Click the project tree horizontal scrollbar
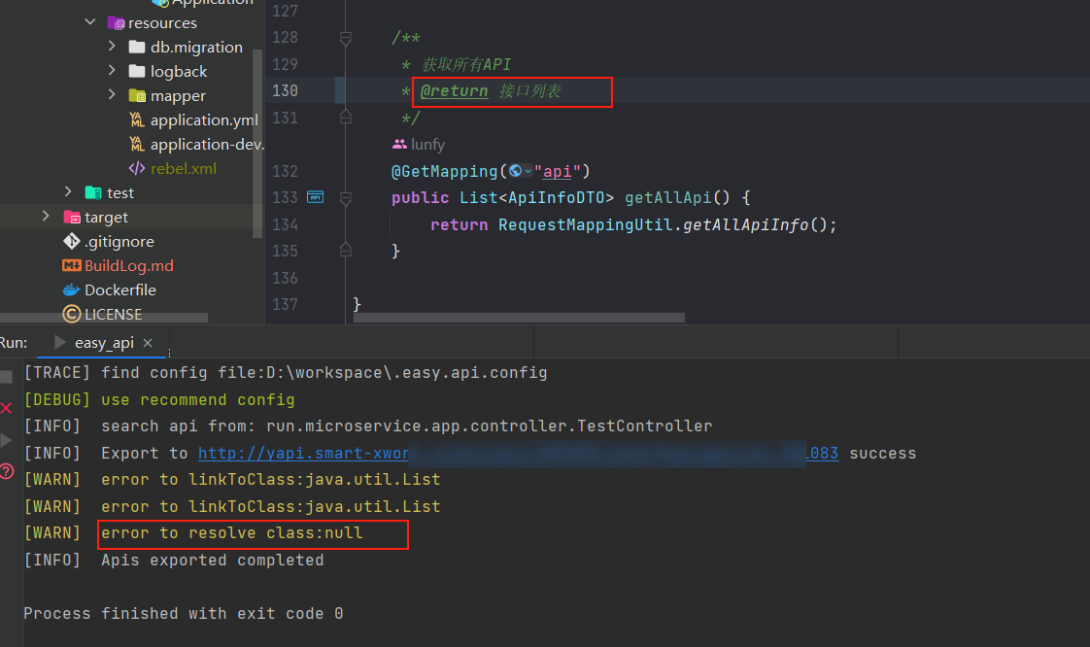The image size is (1090, 647). click(x=104, y=318)
